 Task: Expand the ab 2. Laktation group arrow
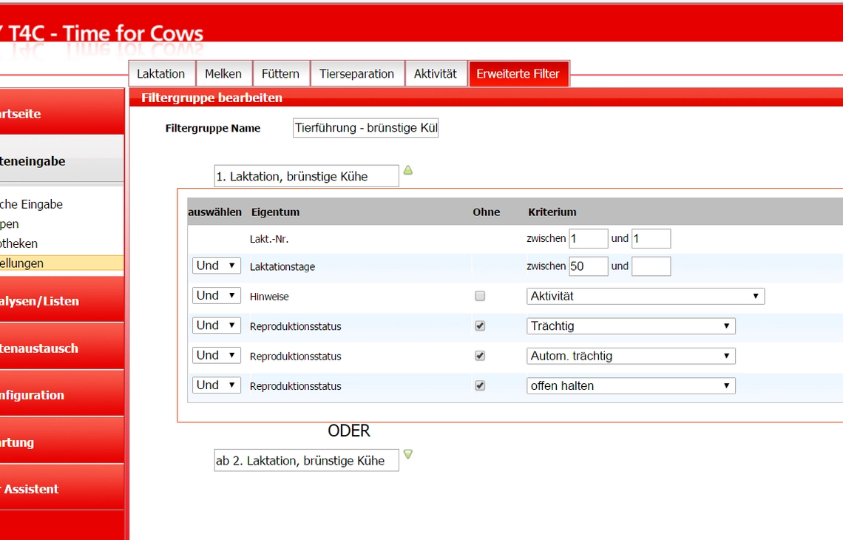pos(407,454)
